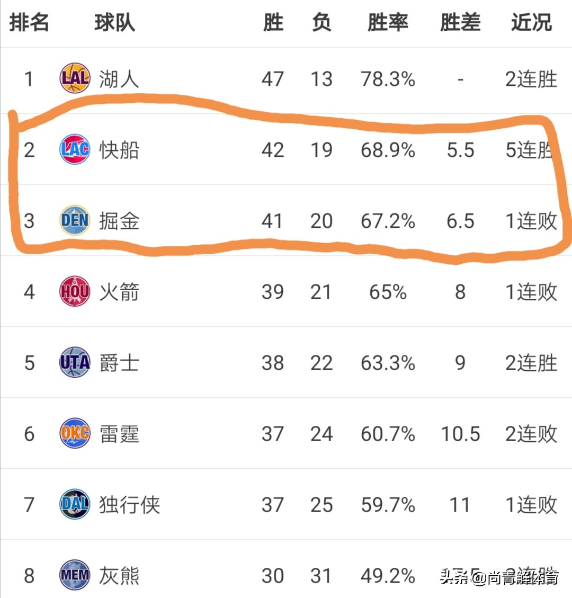Open the Mavericks DAL team logo
The image size is (572, 598).
click(x=75, y=504)
